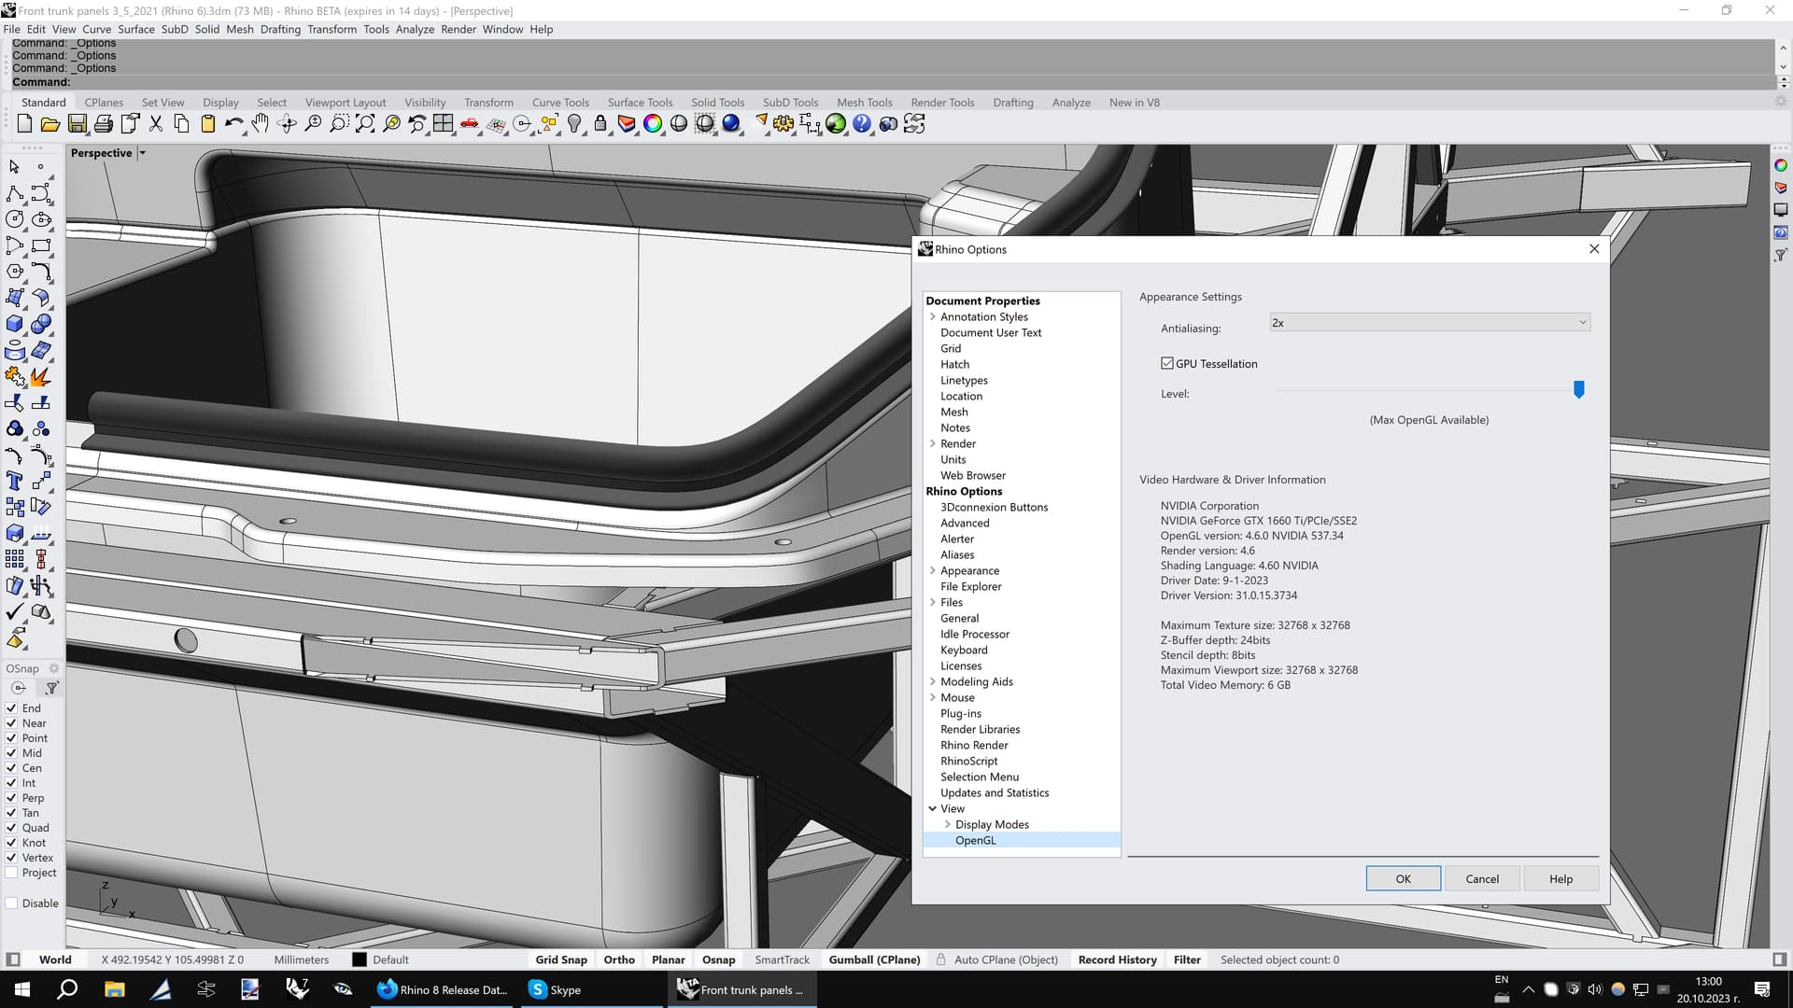The width and height of the screenshot is (1793, 1008).
Task: Select Keyboard in the Rhino Options tree
Action: [x=964, y=651]
